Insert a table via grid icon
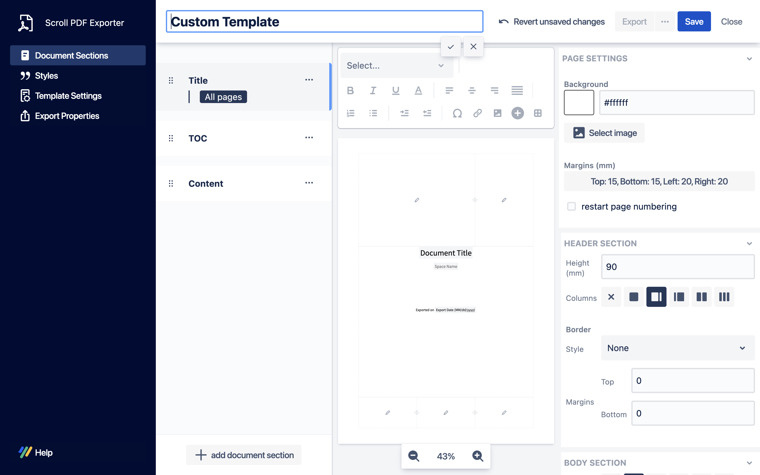This screenshot has width=760, height=475. 538,113
